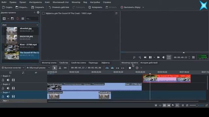Open the Файл menu

coord(4,2)
